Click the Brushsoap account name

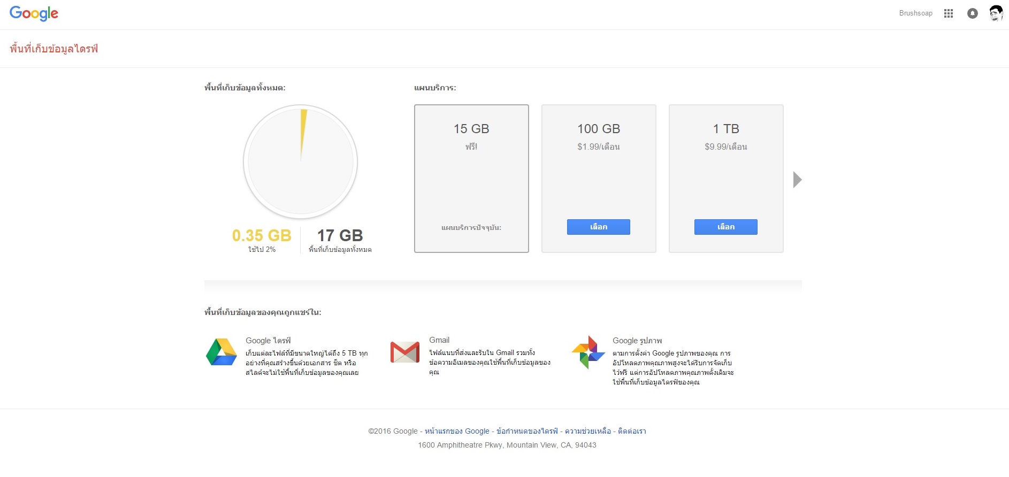point(915,13)
